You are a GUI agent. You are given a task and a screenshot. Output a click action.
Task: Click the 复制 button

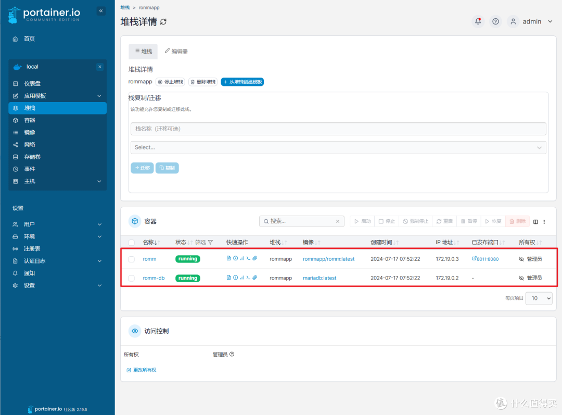pos(167,168)
